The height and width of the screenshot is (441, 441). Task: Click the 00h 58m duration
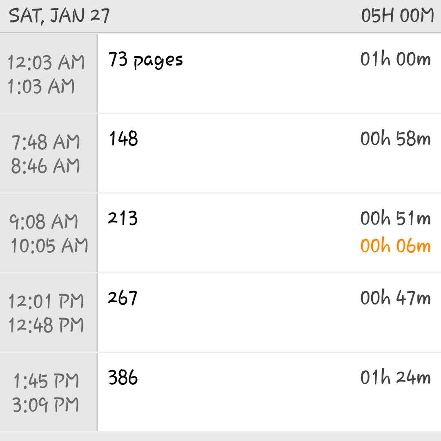[x=395, y=139]
